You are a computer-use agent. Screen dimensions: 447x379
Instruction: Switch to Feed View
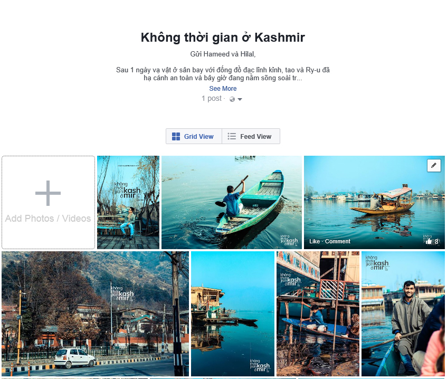(251, 136)
